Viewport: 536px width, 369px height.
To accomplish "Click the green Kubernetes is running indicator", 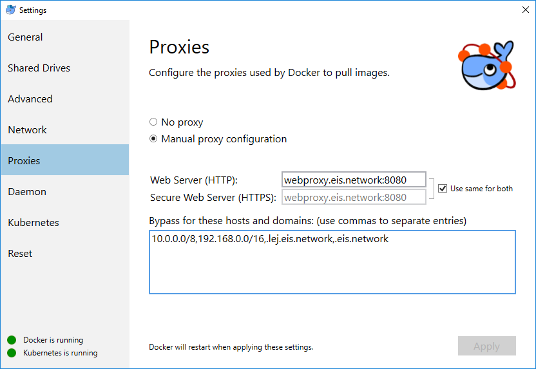I will pyautogui.click(x=12, y=353).
